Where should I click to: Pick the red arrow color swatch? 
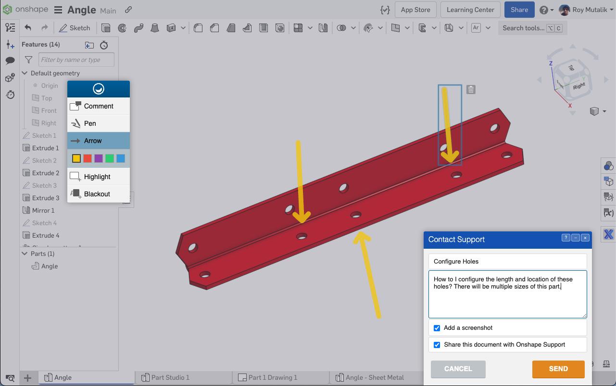[88, 158]
